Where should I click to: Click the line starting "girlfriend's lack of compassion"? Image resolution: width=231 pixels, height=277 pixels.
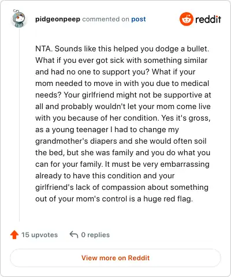click(122, 188)
